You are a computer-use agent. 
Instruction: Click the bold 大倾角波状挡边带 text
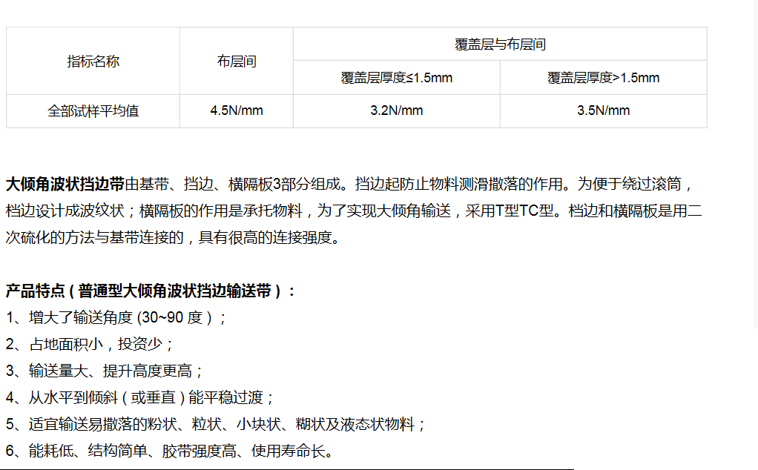pyautogui.click(x=65, y=184)
